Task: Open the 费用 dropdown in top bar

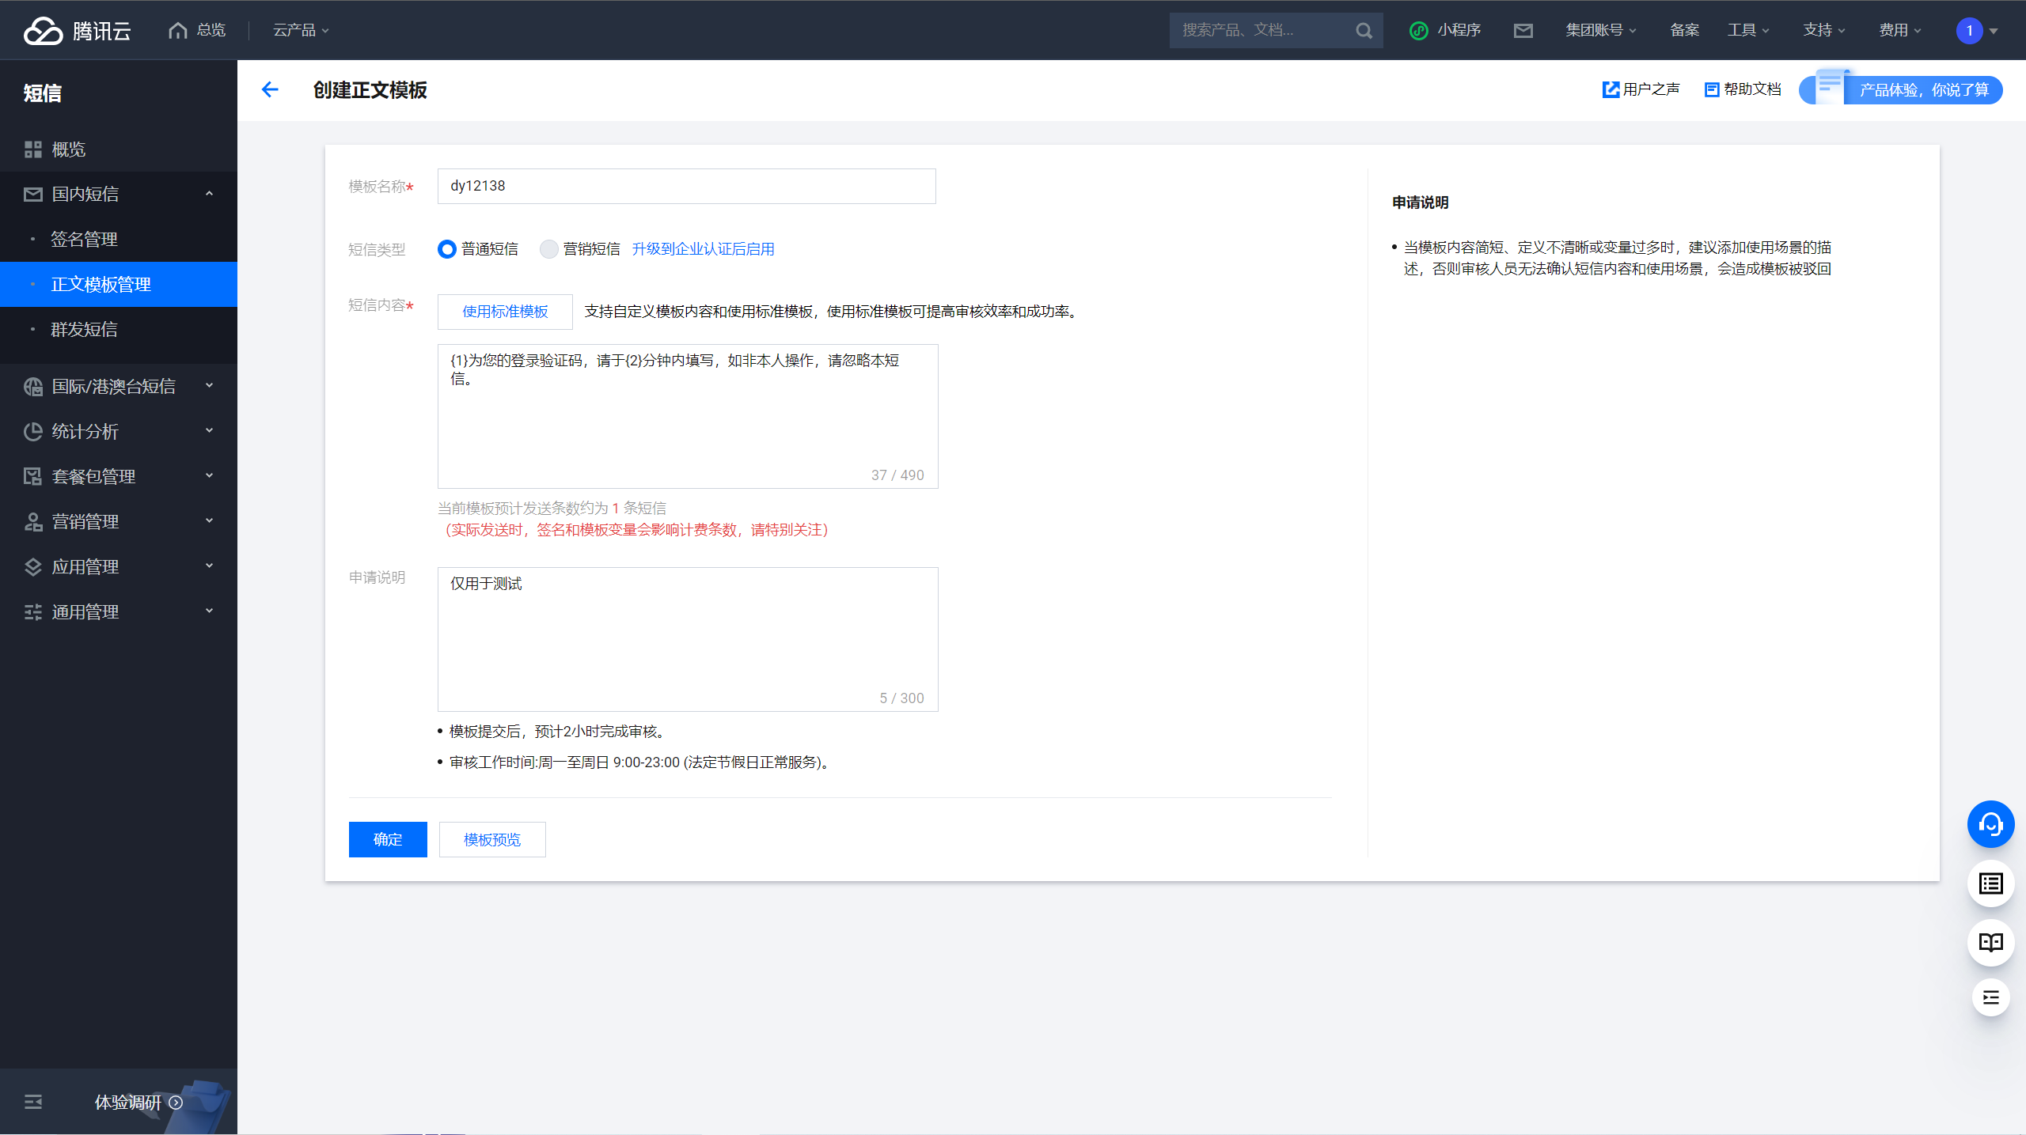Action: point(1899,30)
